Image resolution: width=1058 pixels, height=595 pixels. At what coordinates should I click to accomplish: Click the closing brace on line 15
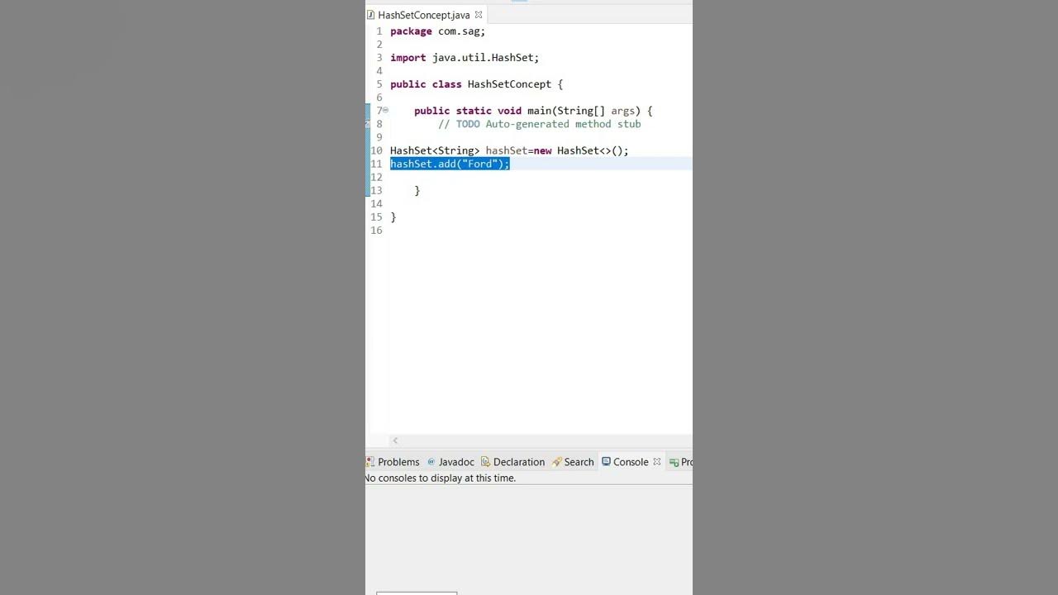(393, 217)
